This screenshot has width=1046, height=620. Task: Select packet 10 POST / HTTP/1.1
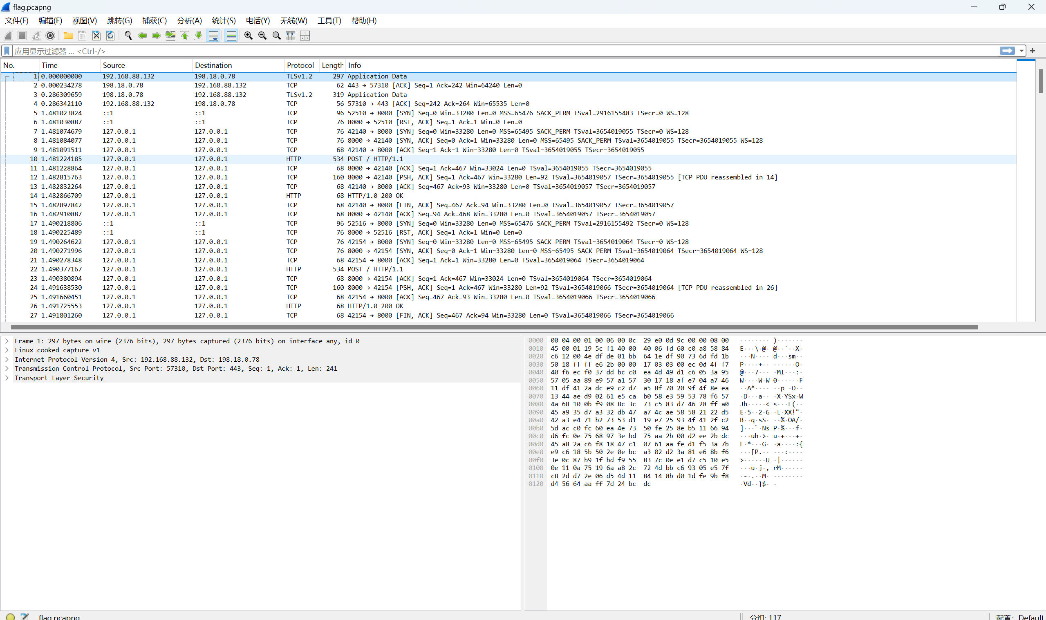tap(508, 159)
